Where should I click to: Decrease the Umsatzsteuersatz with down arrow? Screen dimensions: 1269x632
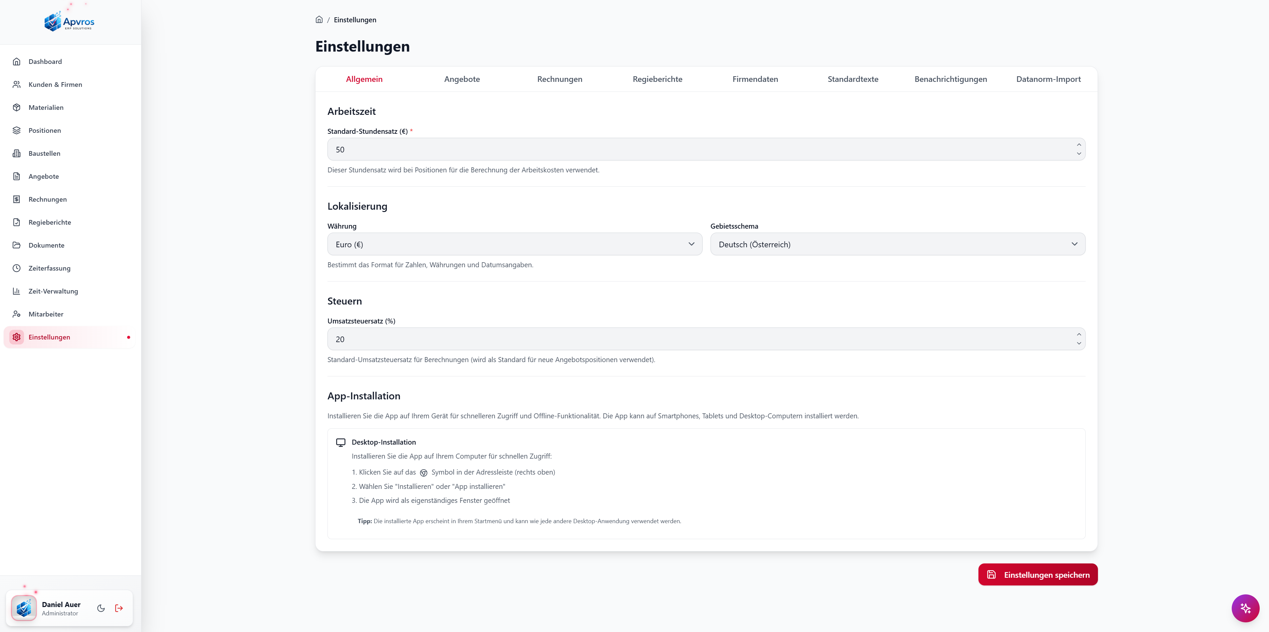coord(1078,343)
